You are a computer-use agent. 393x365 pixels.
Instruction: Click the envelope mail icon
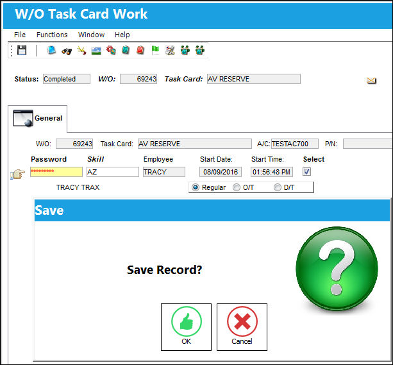(371, 81)
